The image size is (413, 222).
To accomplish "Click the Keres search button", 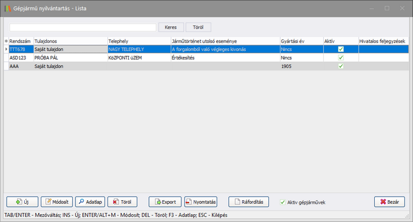I will coord(171,27).
